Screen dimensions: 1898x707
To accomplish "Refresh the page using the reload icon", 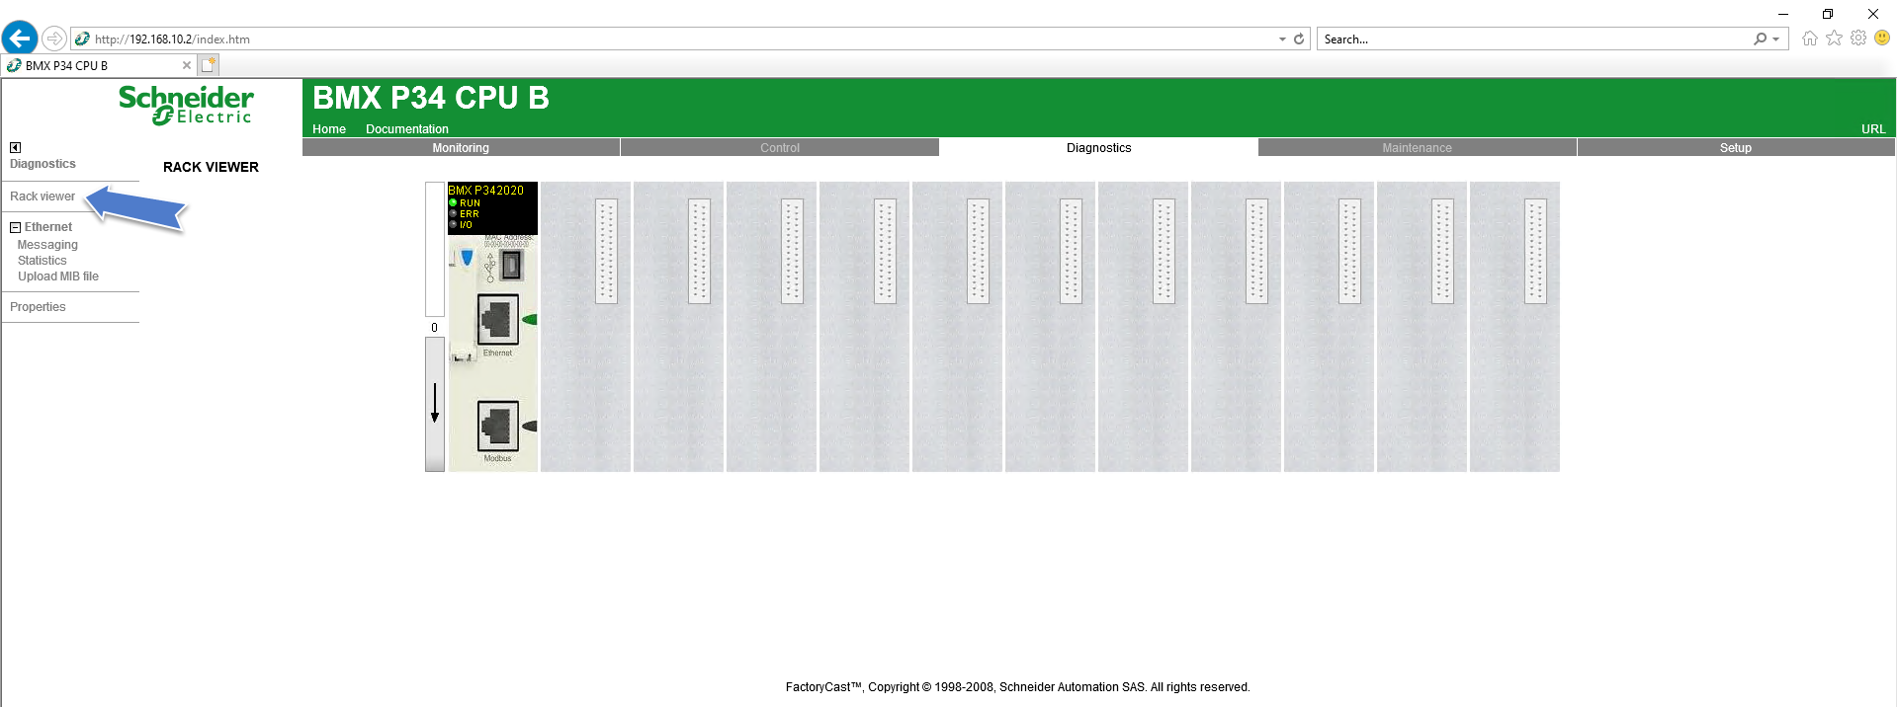I will [x=1299, y=39].
